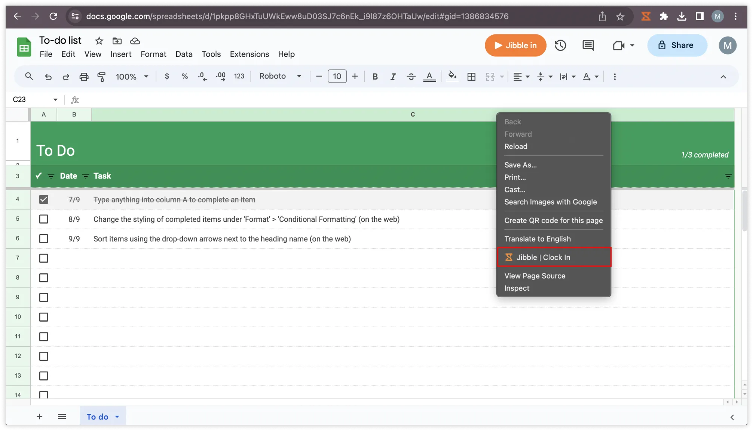The width and height of the screenshot is (753, 431).
Task: Star the To-do list document
Action: click(x=99, y=41)
